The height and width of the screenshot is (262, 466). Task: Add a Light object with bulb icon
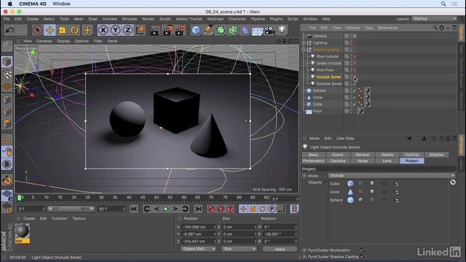(x=282, y=30)
